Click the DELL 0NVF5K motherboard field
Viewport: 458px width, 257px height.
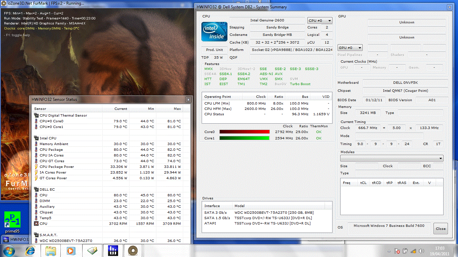point(405,83)
